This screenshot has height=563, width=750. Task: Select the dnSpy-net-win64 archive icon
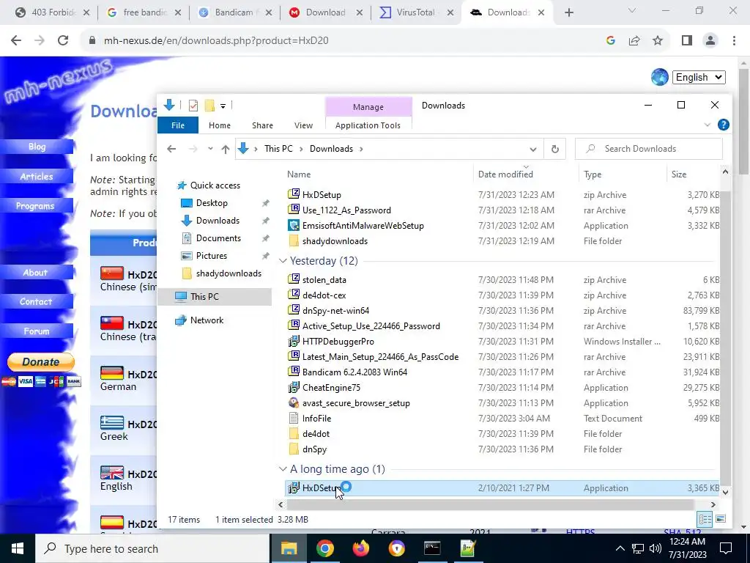click(293, 310)
